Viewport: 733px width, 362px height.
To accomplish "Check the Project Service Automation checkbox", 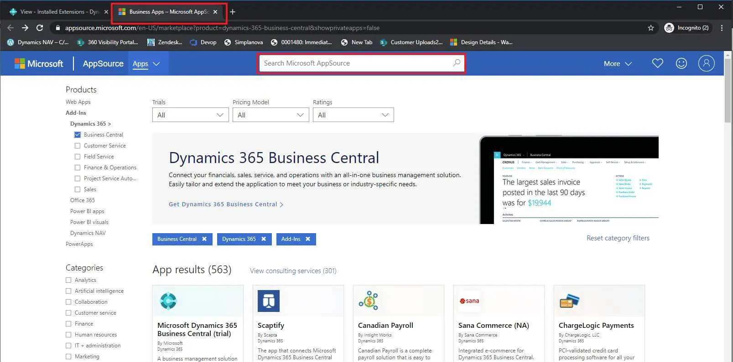I will pos(78,178).
